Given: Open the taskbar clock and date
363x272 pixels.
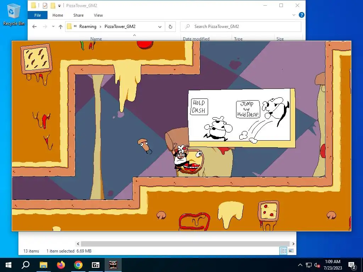Looking at the screenshot, I should (333, 265).
